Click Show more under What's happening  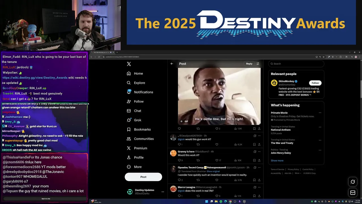(x=277, y=161)
